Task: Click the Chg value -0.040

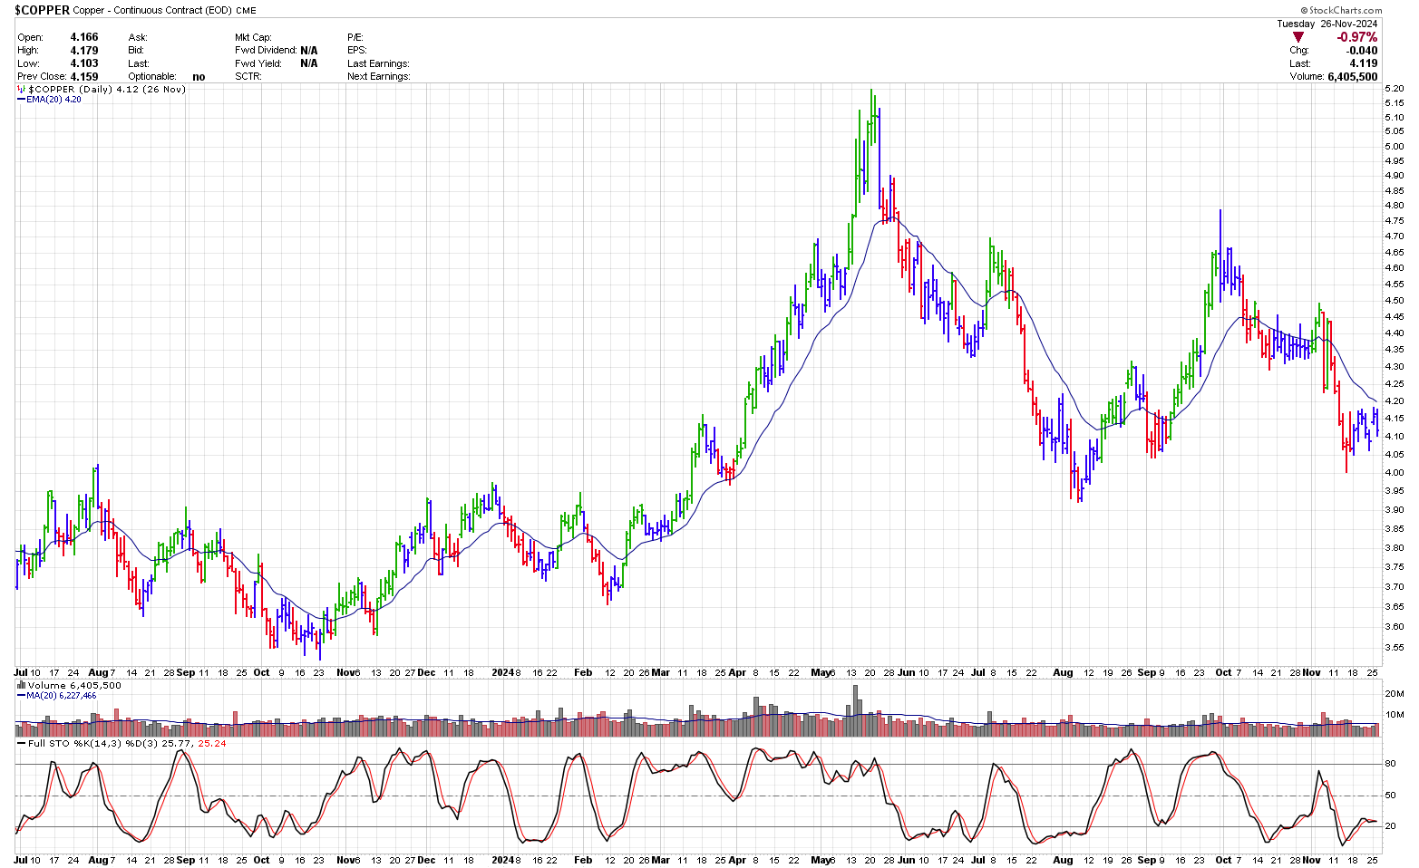Action: coord(1362,51)
